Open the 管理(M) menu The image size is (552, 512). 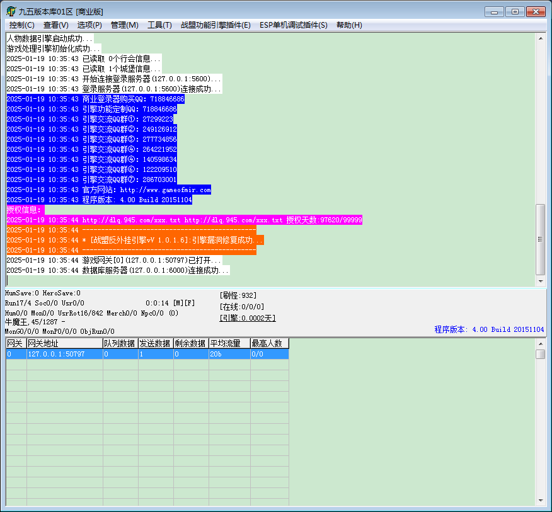click(124, 25)
